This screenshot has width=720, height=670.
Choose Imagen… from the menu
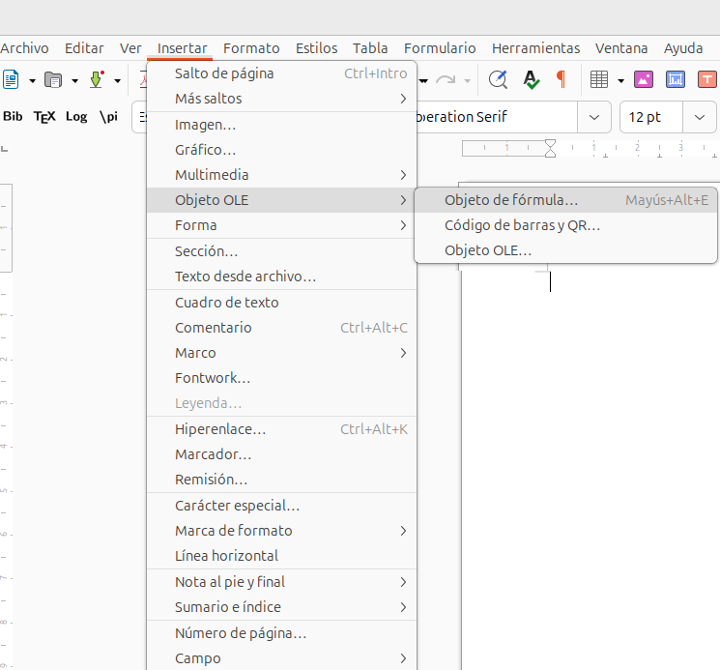[x=281, y=125]
